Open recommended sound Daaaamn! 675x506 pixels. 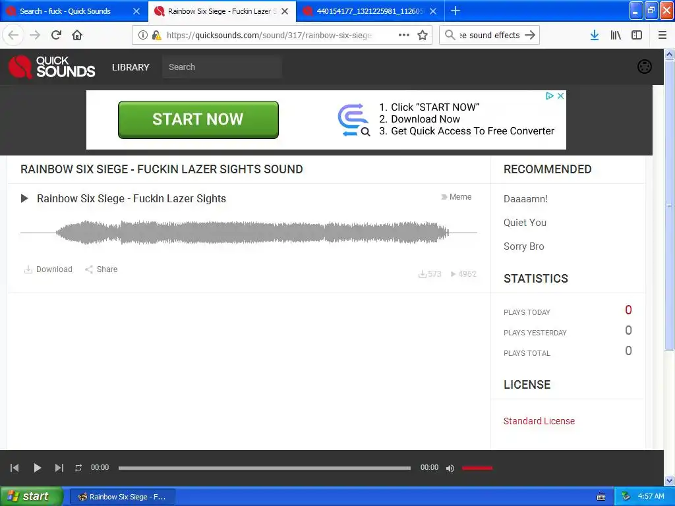(x=525, y=199)
